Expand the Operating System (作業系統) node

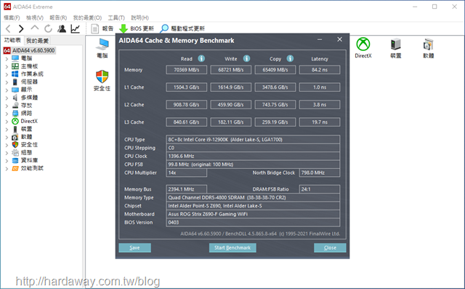(x=7, y=74)
